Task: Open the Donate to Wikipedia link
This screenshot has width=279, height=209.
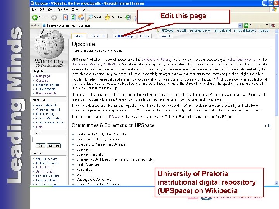Action: [x=50, y=122]
